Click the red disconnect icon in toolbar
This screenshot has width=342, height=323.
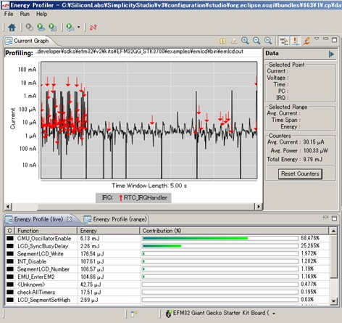click(x=93, y=28)
